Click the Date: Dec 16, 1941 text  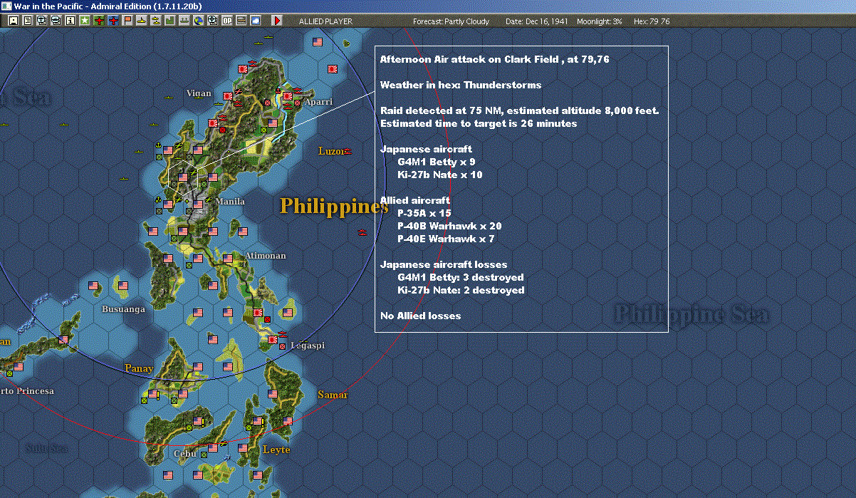tap(536, 21)
